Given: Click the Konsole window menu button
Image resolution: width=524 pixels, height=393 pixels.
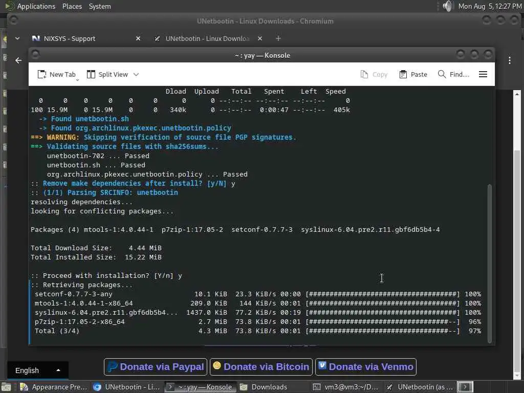Looking at the screenshot, I should click(x=35, y=54).
